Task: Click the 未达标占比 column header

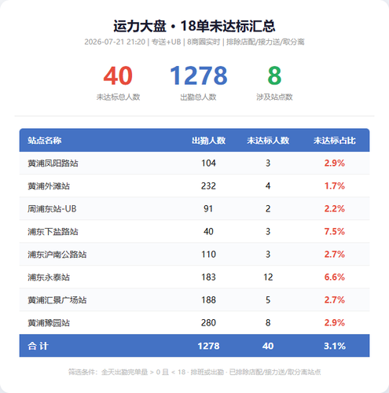Action: pyautogui.click(x=335, y=141)
